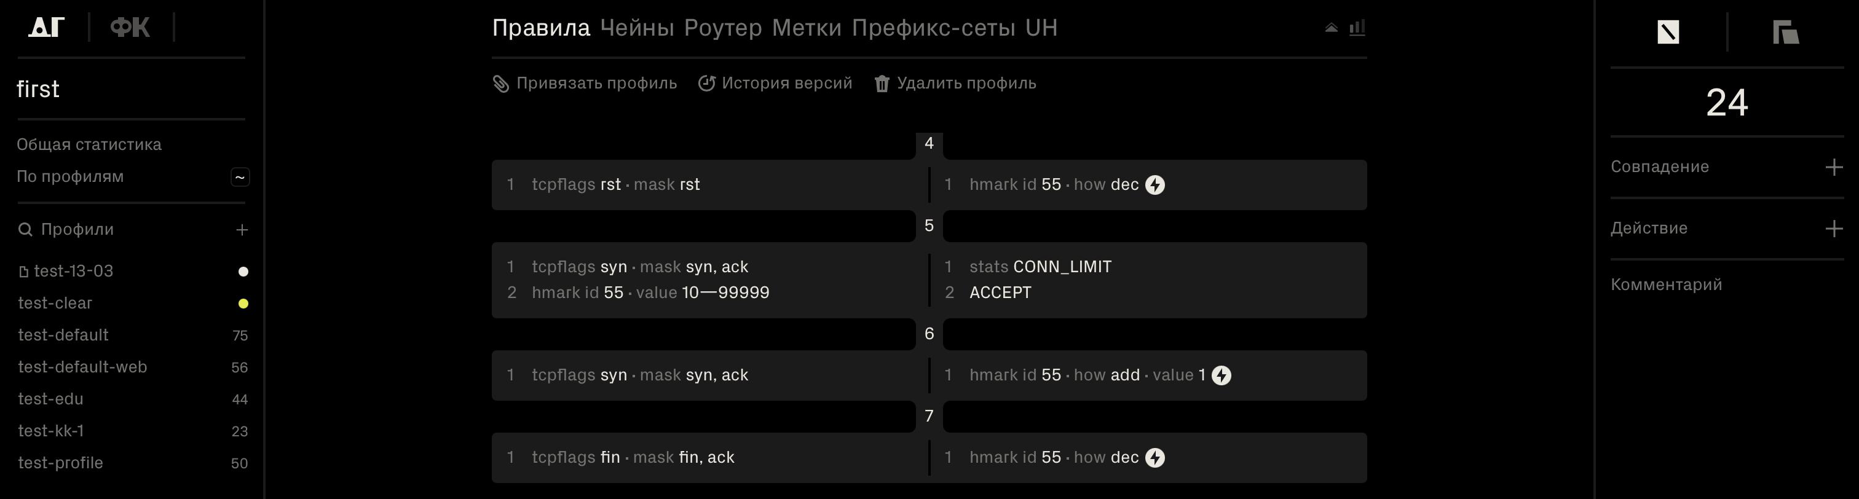
Task: Click lightning icon on rule 4 action
Action: [1154, 186]
